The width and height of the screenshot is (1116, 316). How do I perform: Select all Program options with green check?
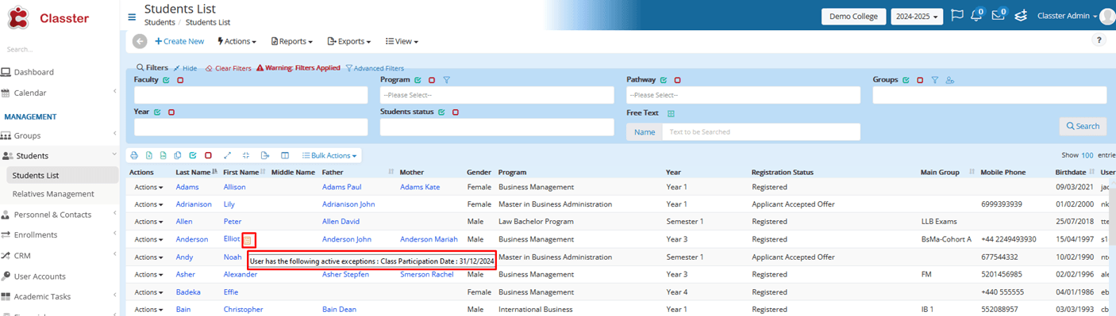pos(418,80)
